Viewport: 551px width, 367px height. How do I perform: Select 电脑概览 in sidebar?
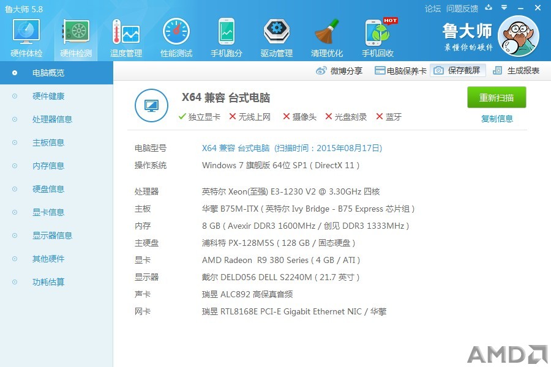pyautogui.click(x=56, y=73)
